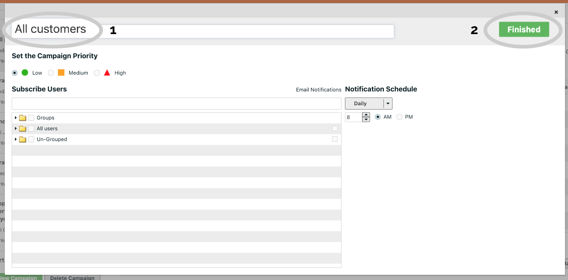Click the orange Medium priority square icon
The width and height of the screenshot is (568, 280).
pos(61,72)
